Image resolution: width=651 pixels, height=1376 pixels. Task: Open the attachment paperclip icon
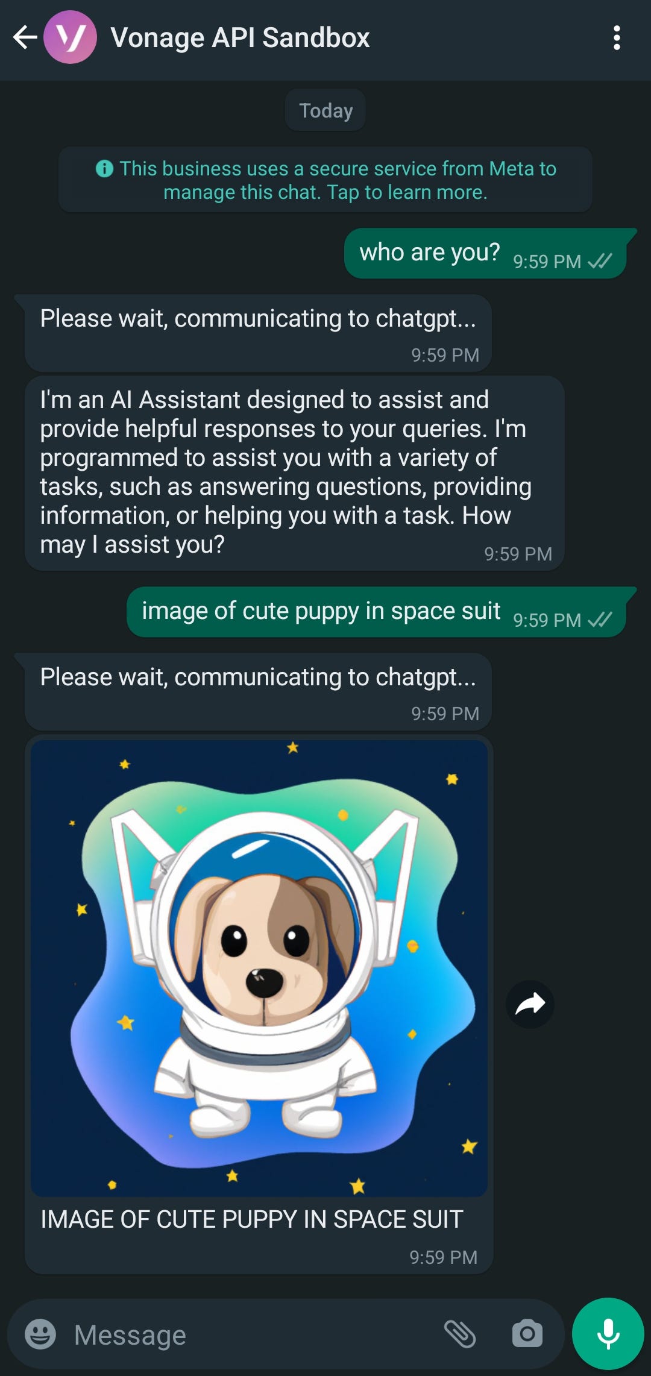pyautogui.click(x=460, y=1334)
